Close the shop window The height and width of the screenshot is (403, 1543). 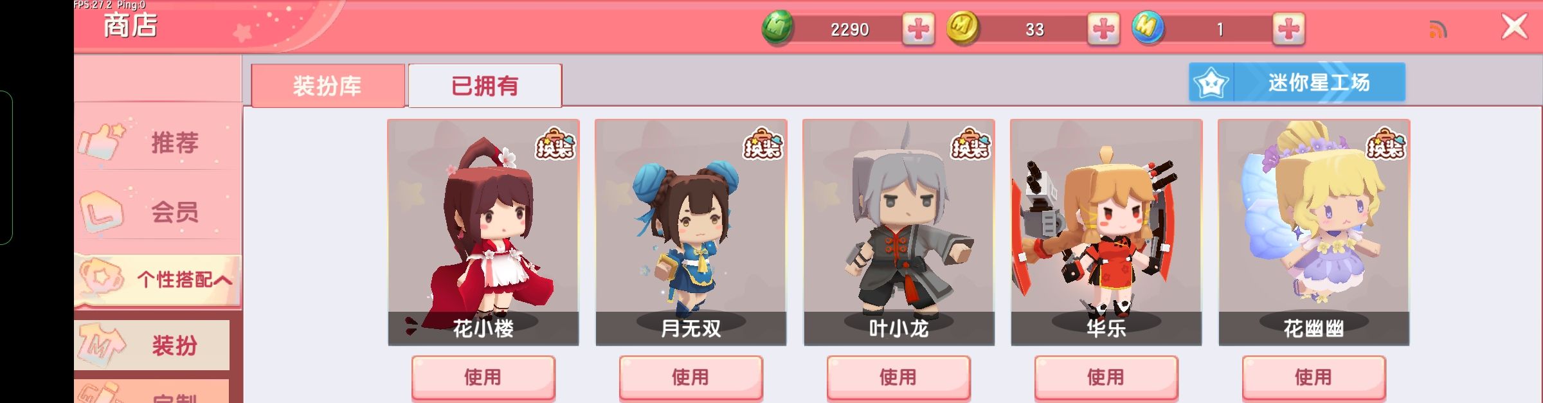(1514, 27)
